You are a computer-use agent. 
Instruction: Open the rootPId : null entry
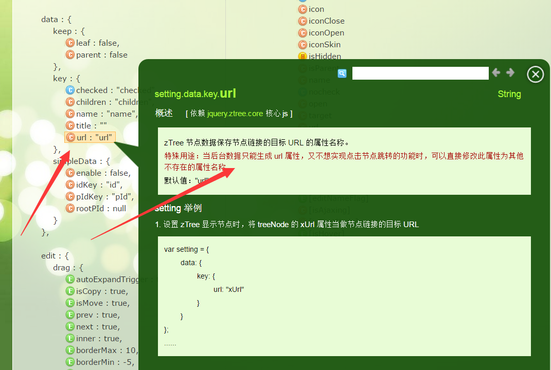click(96, 209)
